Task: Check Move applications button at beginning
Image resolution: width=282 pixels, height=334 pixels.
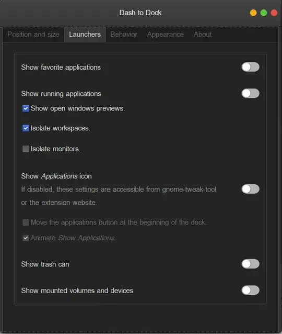Action: tap(26, 222)
